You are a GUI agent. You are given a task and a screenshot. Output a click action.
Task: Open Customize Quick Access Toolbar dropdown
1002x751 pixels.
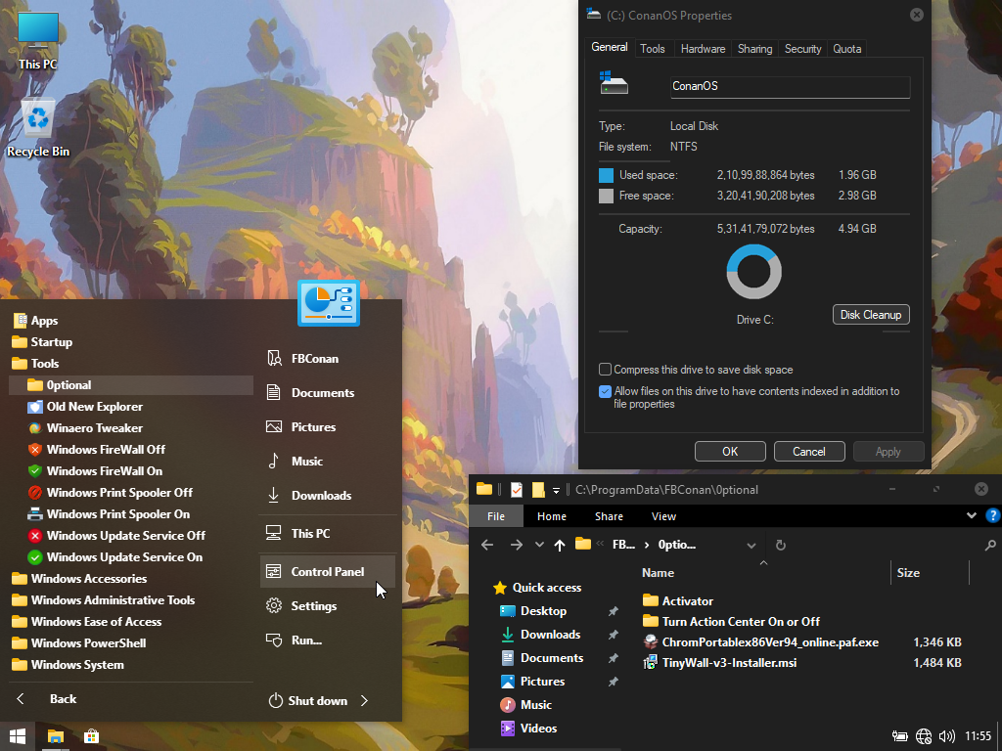point(556,491)
